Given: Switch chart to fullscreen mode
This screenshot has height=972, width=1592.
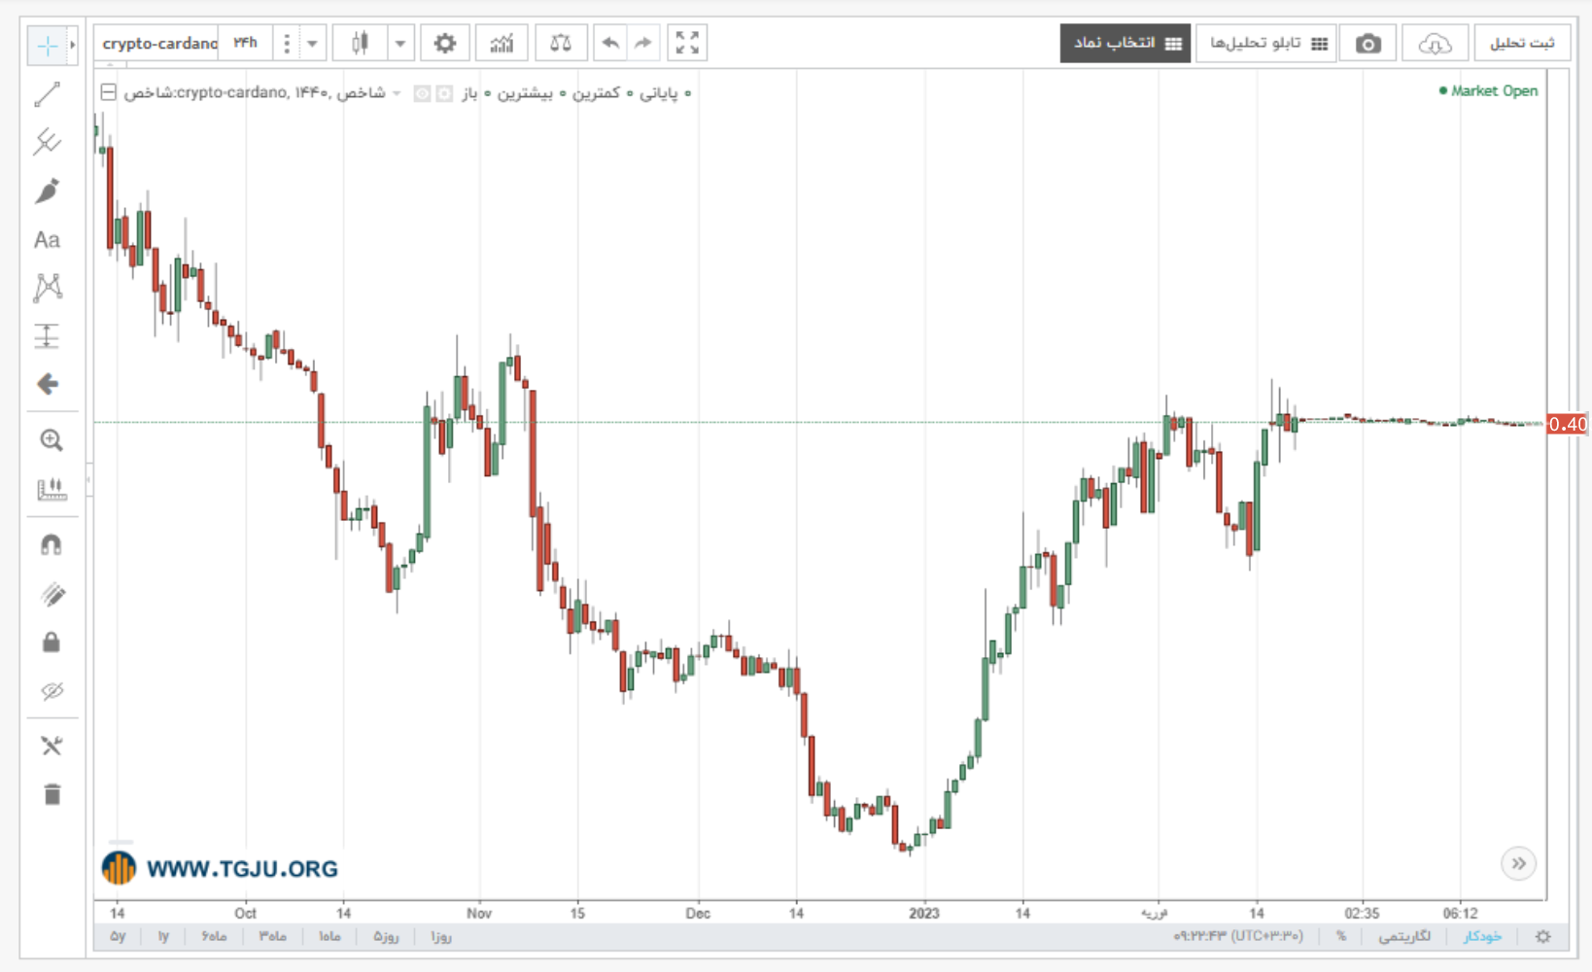Looking at the screenshot, I should coord(687,43).
